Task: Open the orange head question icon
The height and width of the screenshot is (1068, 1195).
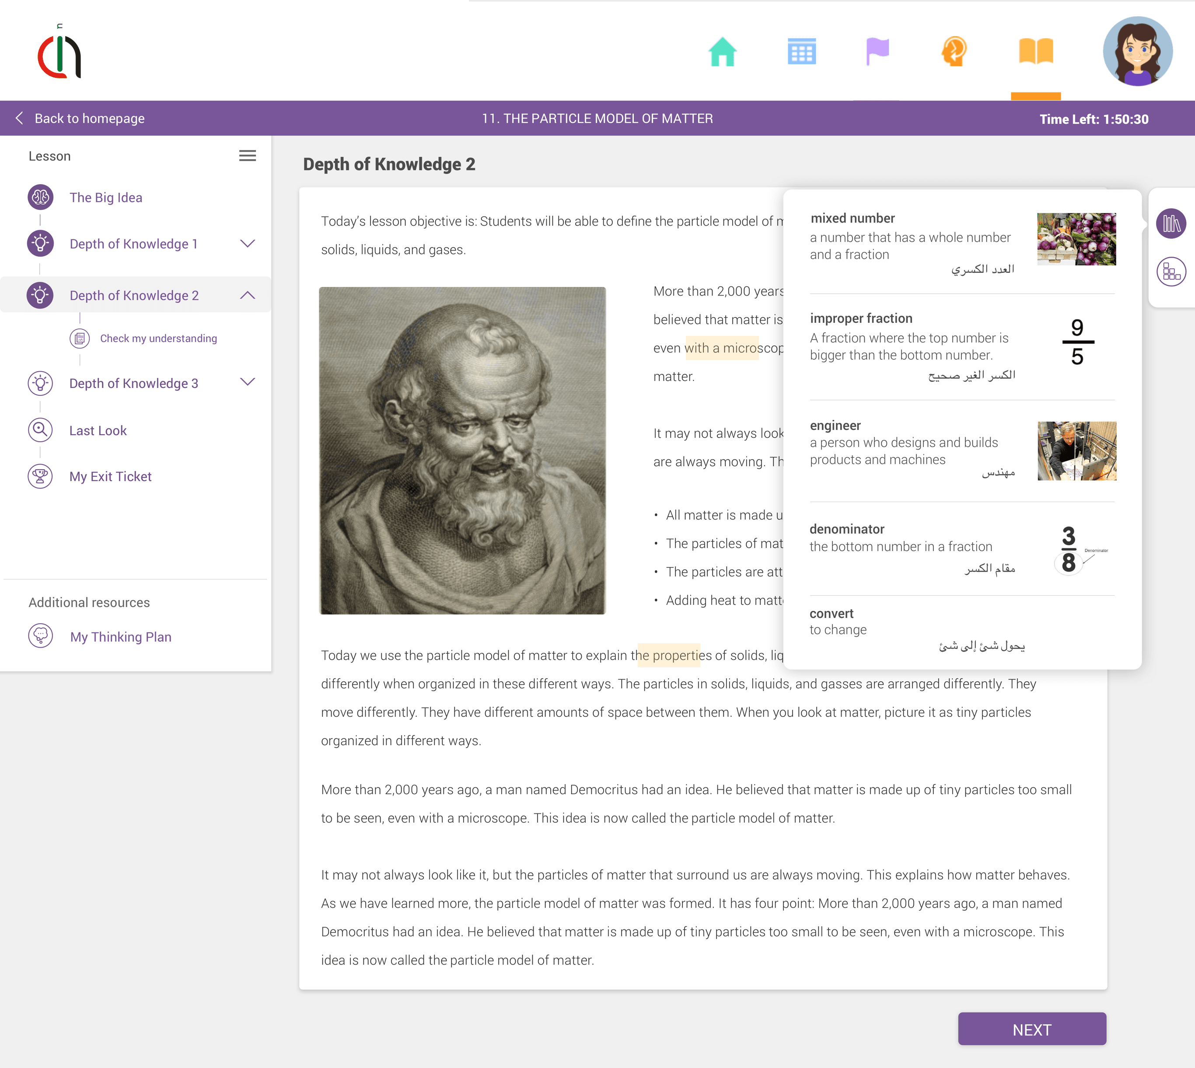Action: pyautogui.click(x=954, y=52)
